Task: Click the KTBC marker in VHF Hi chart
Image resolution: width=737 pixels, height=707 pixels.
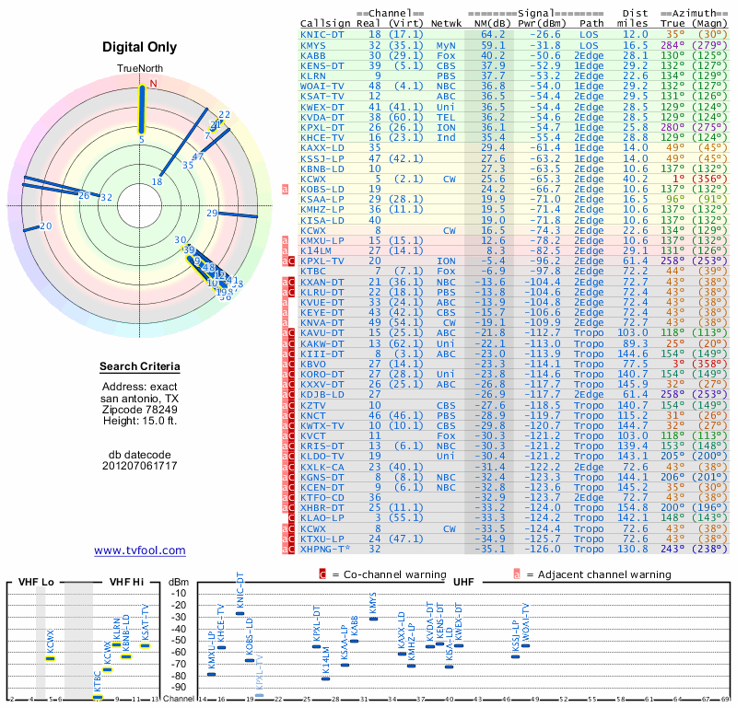Action: pos(98,697)
